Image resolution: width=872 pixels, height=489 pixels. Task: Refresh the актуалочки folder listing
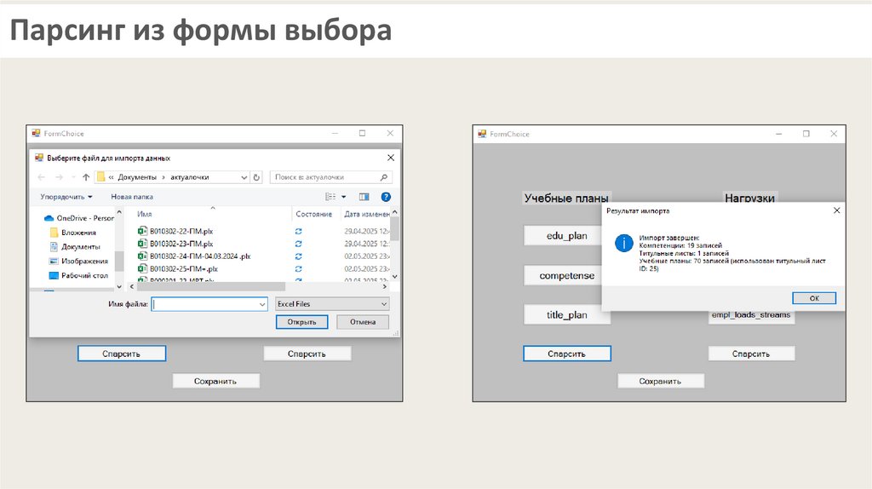click(x=256, y=177)
